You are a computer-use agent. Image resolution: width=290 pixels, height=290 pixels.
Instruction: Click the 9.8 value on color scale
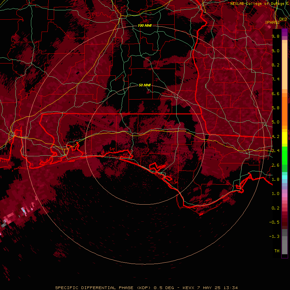(275, 36)
